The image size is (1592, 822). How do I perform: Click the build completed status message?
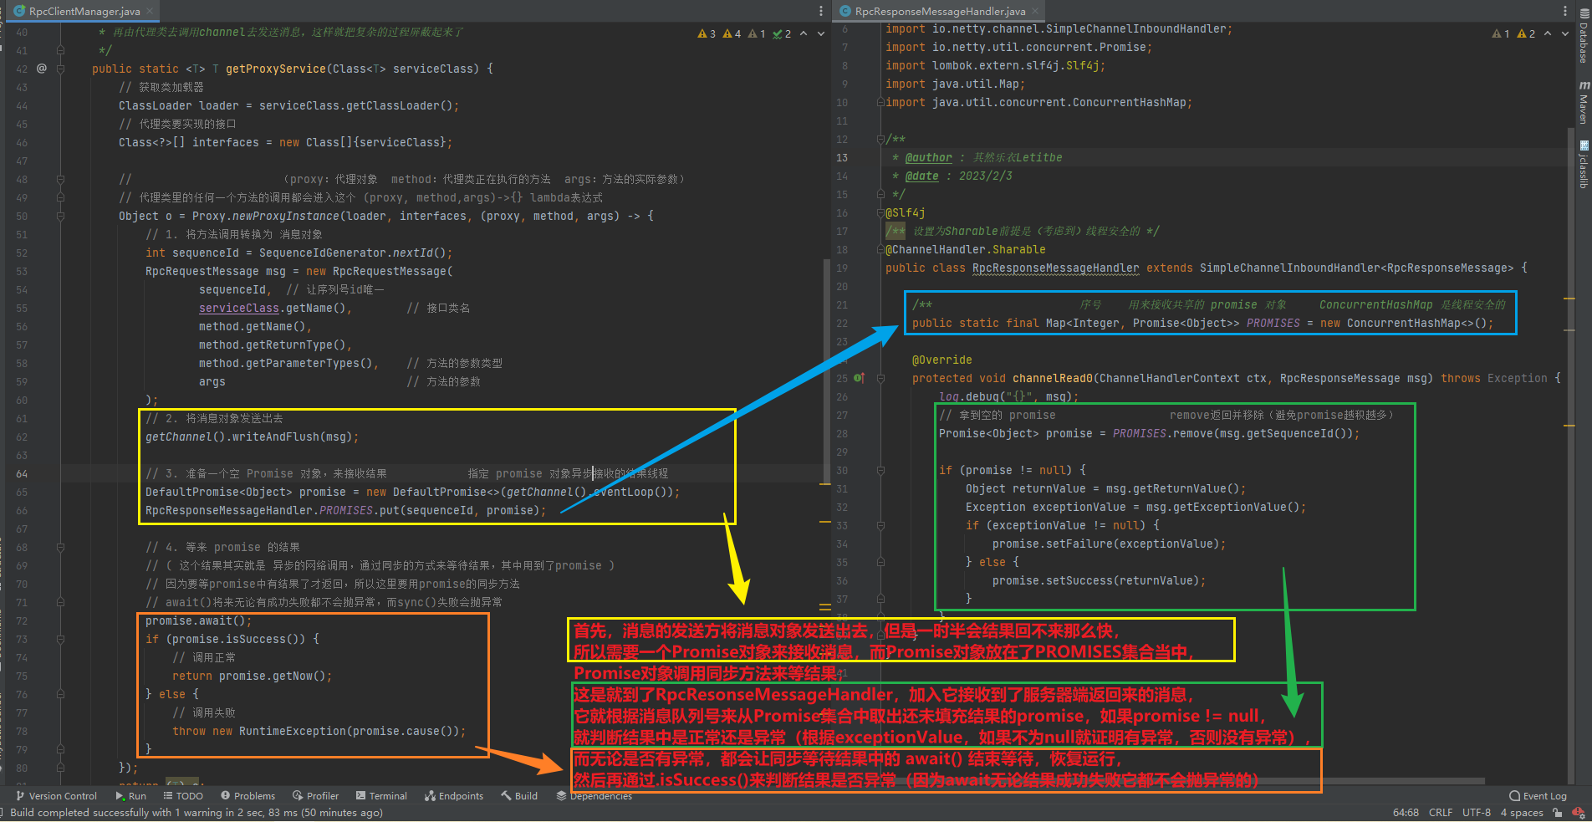(x=196, y=813)
